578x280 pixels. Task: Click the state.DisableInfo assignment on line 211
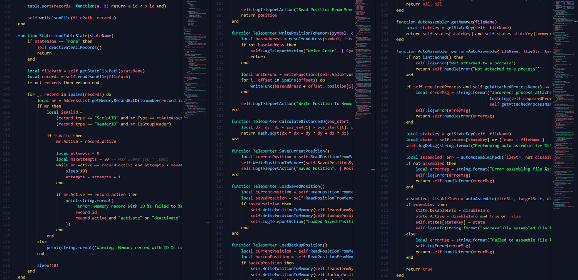452,210
